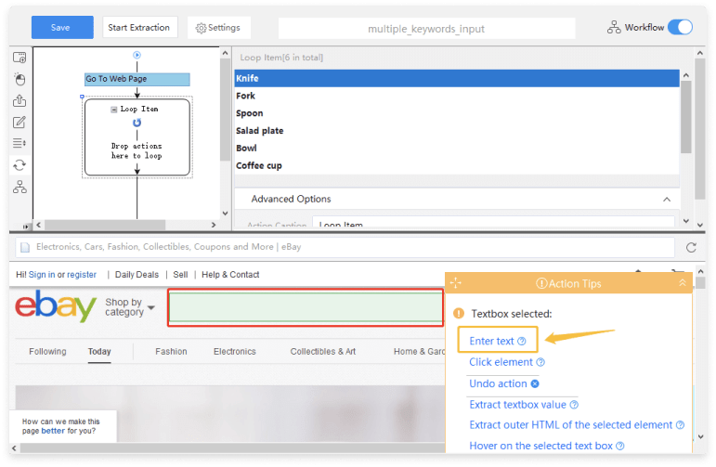The image size is (716, 467).
Task: Select the Click Item mouse sidebar icon
Action: (x=20, y=79)
